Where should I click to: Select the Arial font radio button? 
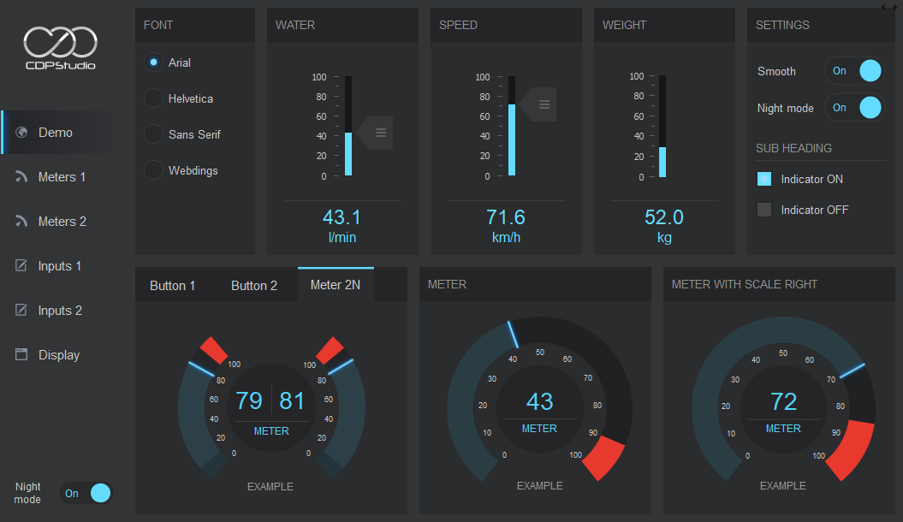pyautogui.click(x=153, y=62)
